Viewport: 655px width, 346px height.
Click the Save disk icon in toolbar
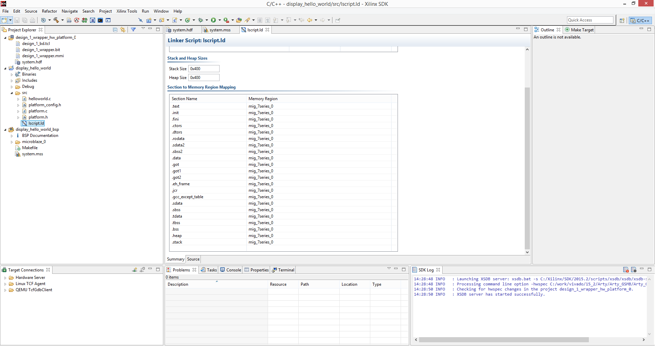17,20
